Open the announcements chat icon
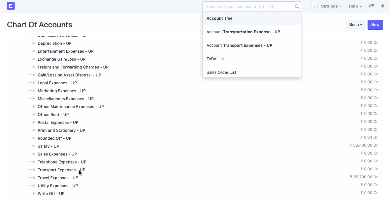Screen dimensions: 390x202 pyautogui.click(x=371, y=6)
